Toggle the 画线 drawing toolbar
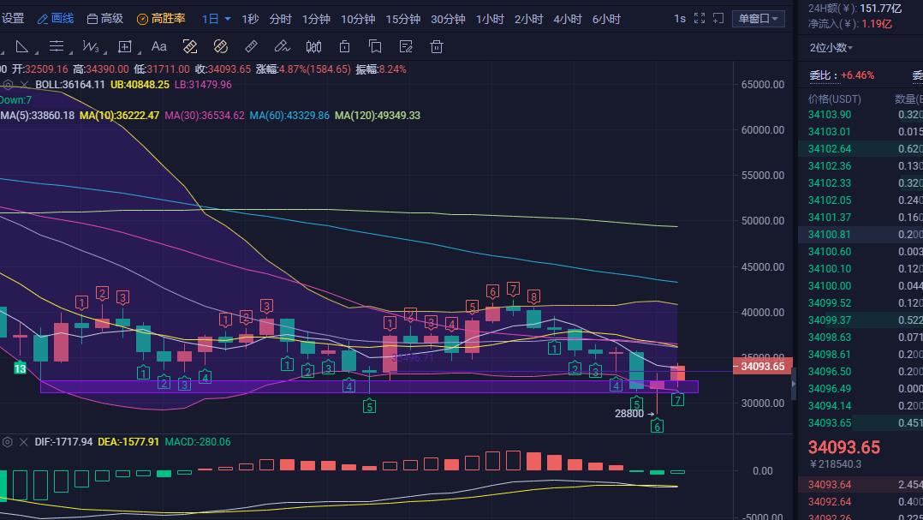This screenshot has height=520, width=923. [56, 18]
